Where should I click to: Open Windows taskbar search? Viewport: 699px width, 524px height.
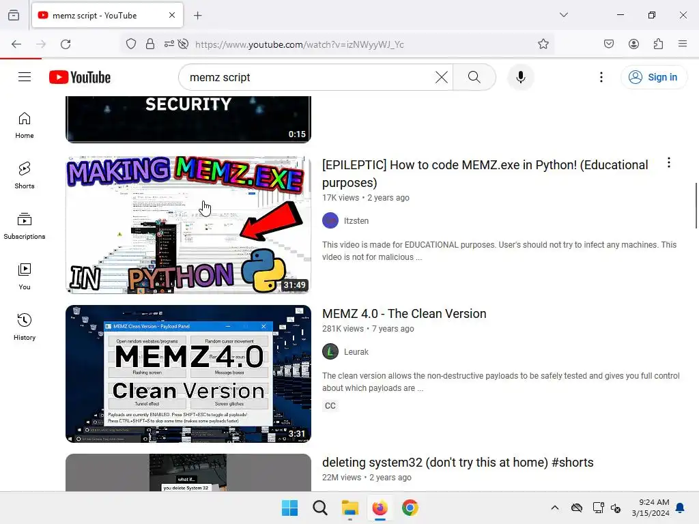pos(320,508)
